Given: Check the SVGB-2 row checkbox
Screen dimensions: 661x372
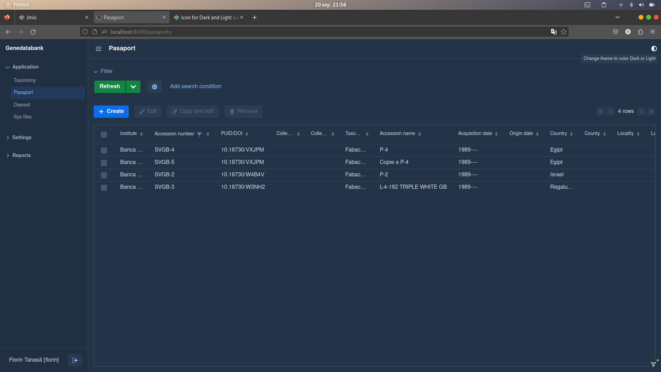Looking at the screenshot, I should (x=104, y=175).
